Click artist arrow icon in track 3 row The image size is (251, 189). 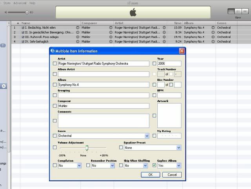pos(164,37)
